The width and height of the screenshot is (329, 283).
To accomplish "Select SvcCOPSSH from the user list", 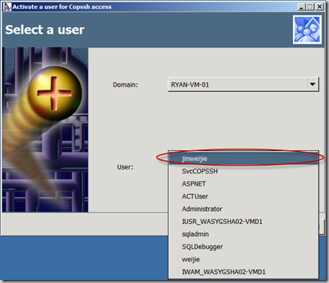I will click(243, 171).
